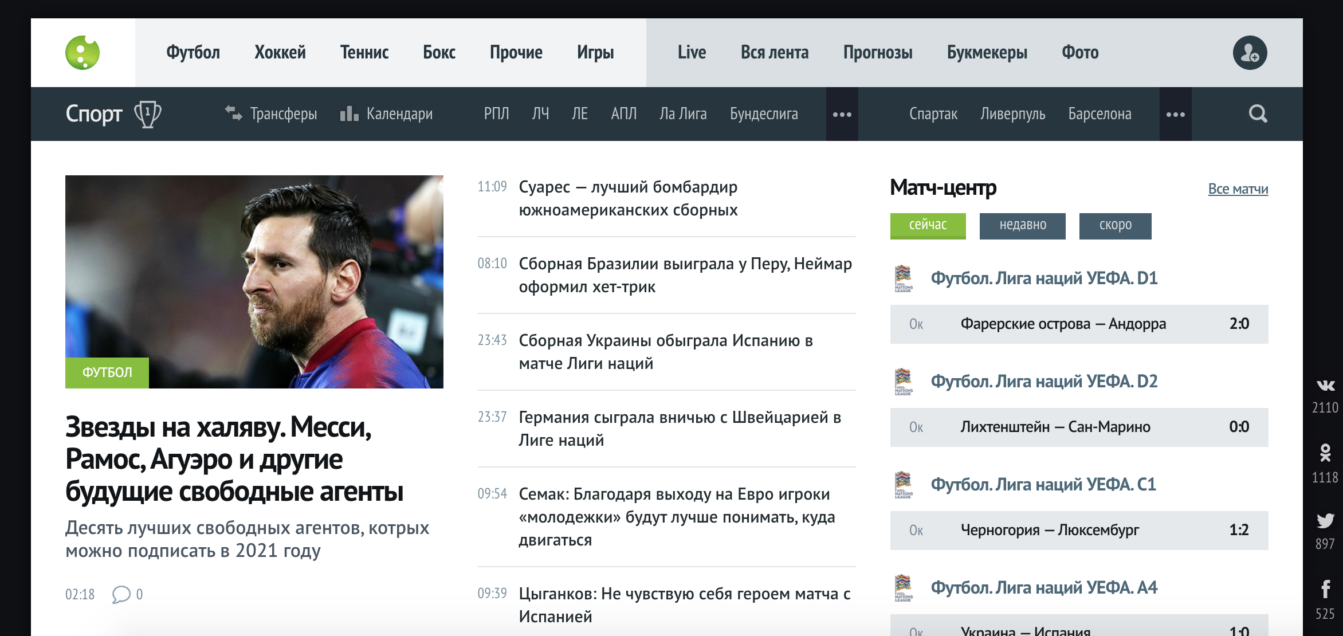This screenshot has height=636, width=1343.
Task: Open the Фото page
Action: [1080, 53]
